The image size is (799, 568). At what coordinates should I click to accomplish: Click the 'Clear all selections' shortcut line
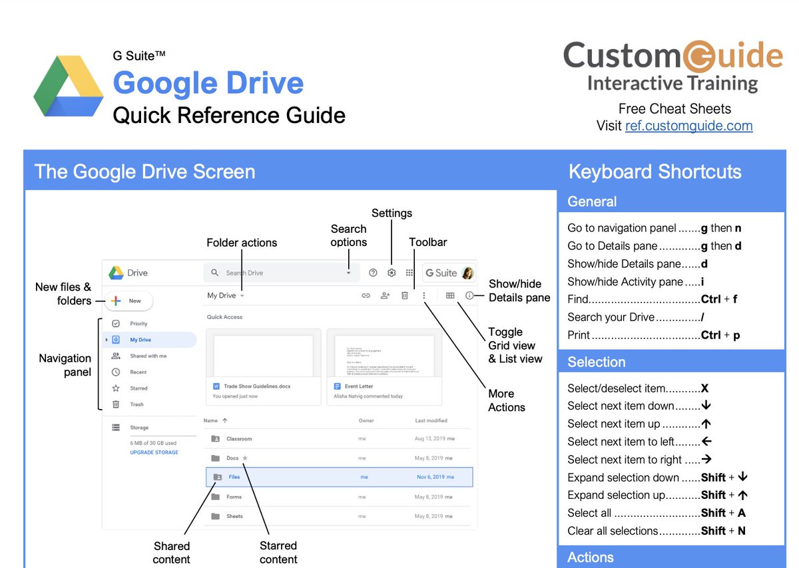click(x=657, y=531)
